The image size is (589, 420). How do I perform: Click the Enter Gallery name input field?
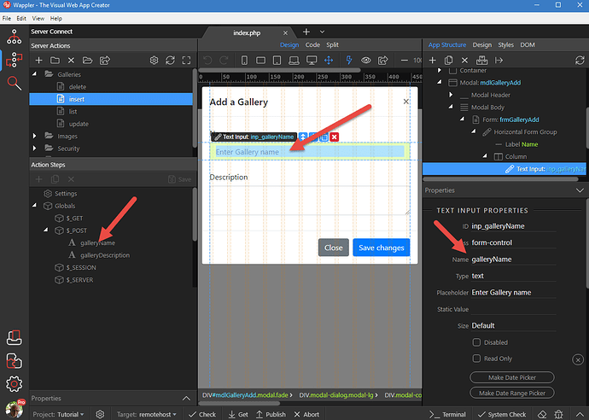(x=310, y=152)
